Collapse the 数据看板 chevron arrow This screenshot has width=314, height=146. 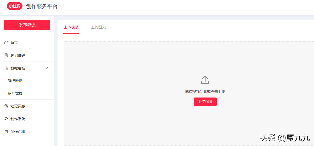(x=48, y=68)
